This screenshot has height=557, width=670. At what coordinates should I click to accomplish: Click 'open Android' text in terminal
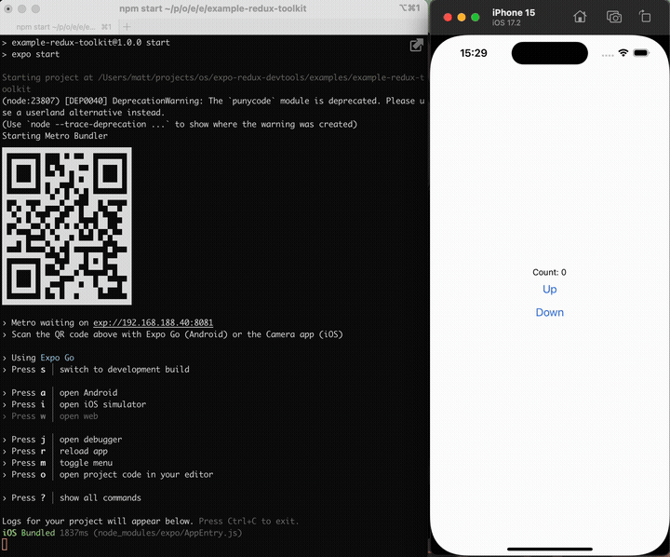click(88, 393)
